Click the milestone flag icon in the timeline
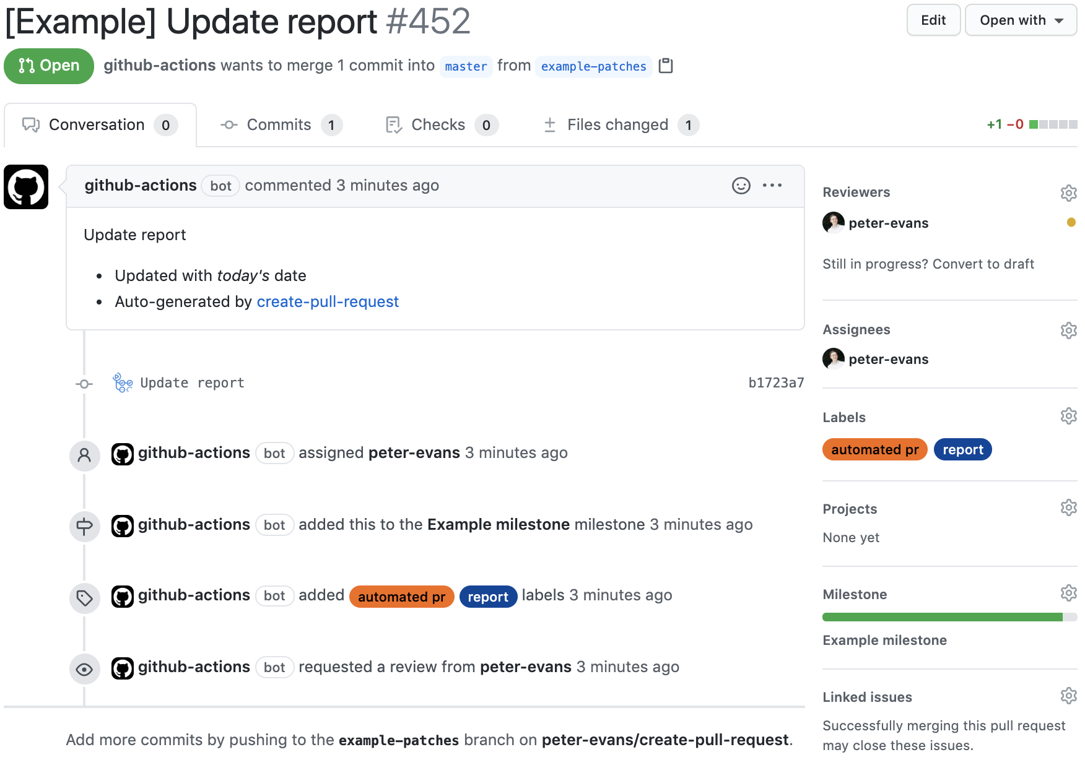The height and width of the screenshot is (760, 1085). pos(84,526)
